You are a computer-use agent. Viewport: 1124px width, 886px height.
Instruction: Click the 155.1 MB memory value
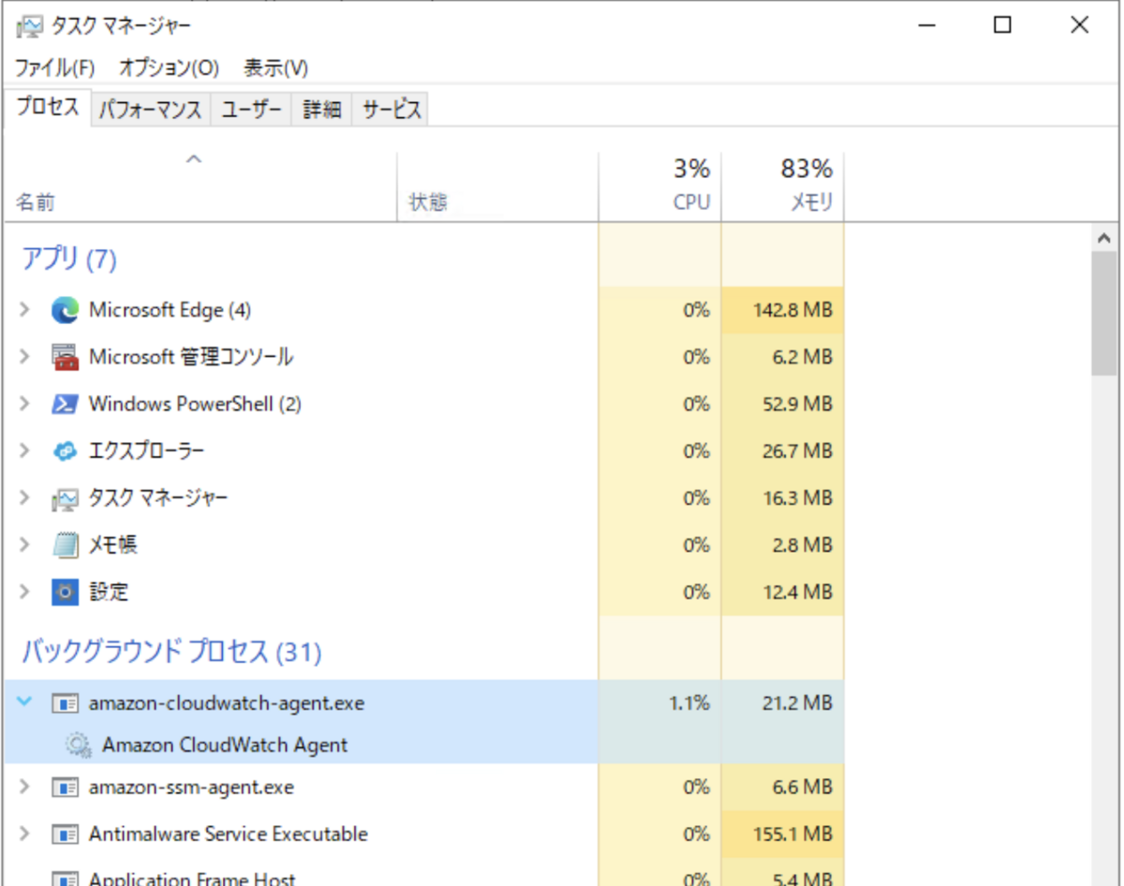(x=793, y=834)
